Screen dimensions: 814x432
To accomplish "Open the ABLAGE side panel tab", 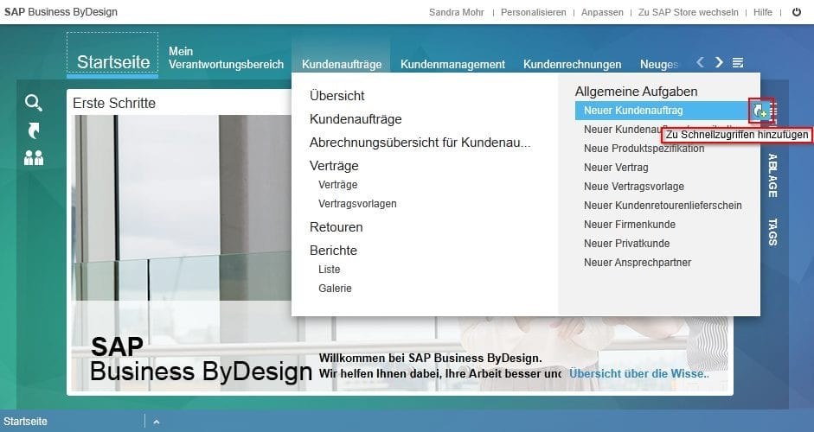I will [772, 175].
